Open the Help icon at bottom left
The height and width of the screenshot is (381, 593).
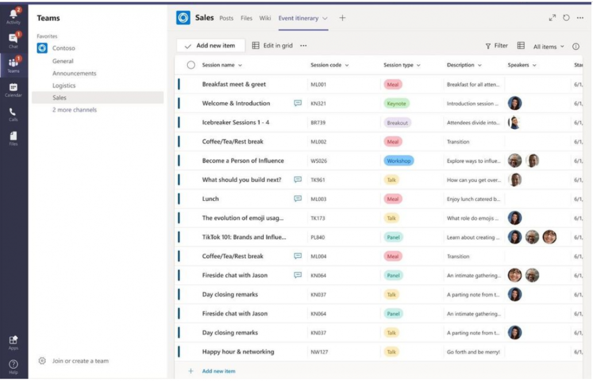tap(13, 367)
